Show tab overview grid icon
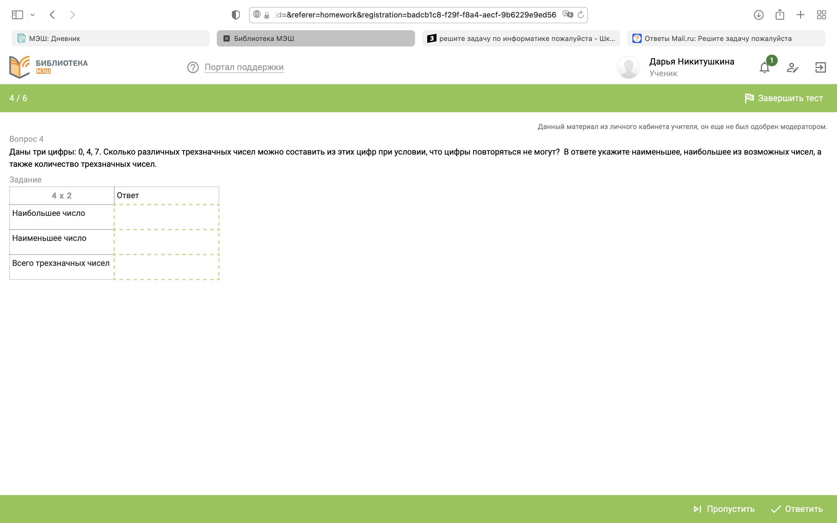Viewport: 837px width, 523px height. click(821, 15)
